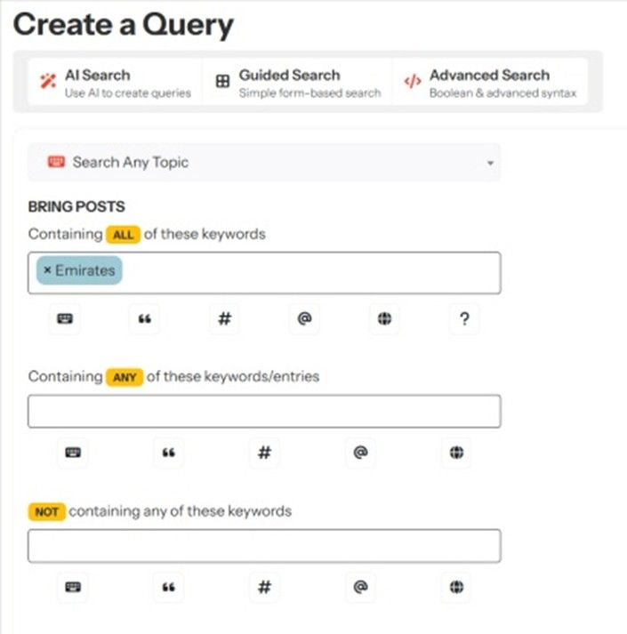This screenshot has width=627, height=634.
Task: Click mention @ icon under ANY keywords field
Action: [x=360, y=453]
